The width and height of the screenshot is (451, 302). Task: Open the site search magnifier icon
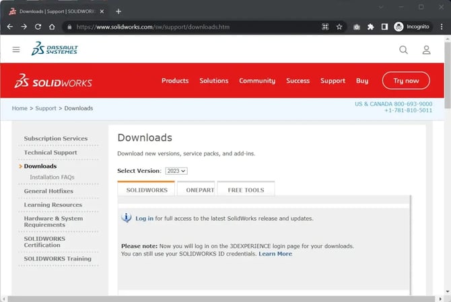pyautogui.click(x=403, y=50)
